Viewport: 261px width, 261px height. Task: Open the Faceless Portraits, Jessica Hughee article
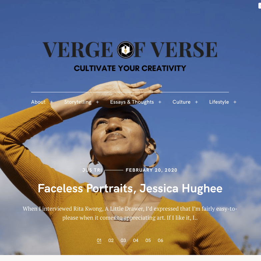pyautogui.click(x=130, y=188)
